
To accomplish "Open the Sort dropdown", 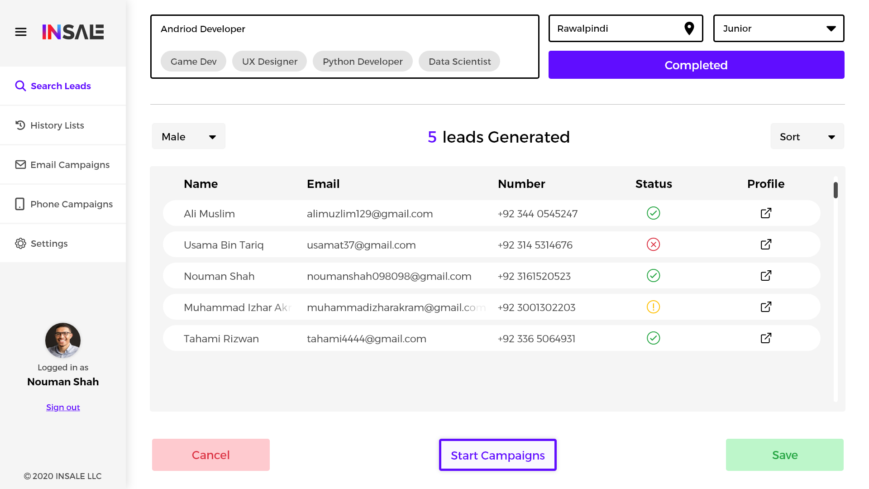I will [807, 136].
